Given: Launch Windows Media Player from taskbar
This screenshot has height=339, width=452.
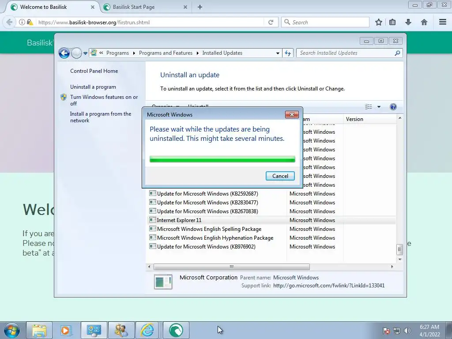Looking at the screenshot, I should point(65,330).
